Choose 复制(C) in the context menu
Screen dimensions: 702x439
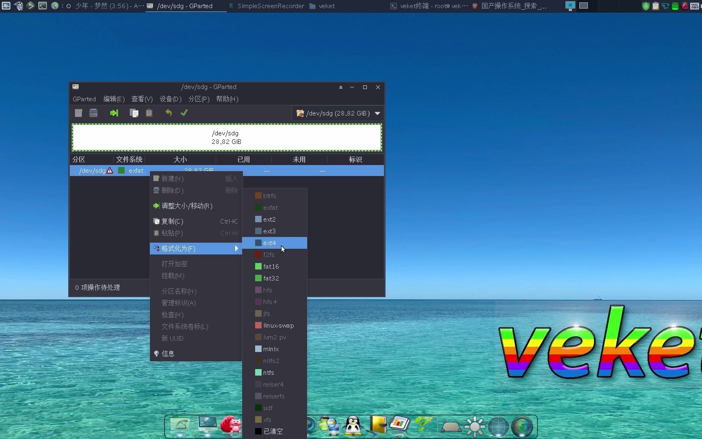point(196,222)
